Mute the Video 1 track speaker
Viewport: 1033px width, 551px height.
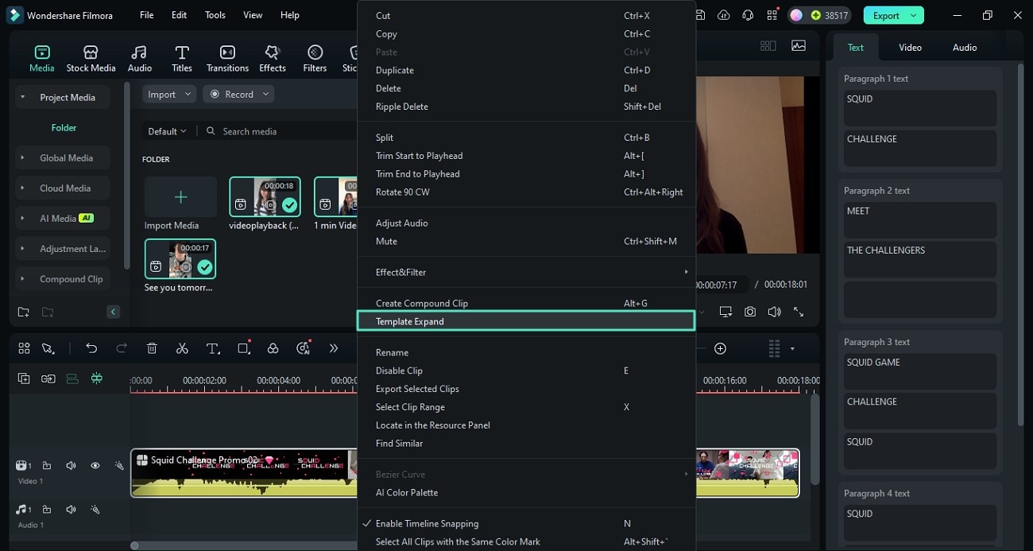pos(71,466)
